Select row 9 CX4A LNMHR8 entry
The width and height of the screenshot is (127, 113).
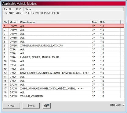tap(64, 57)
